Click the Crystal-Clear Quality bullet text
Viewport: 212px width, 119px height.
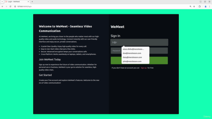(x=64, y=46)
